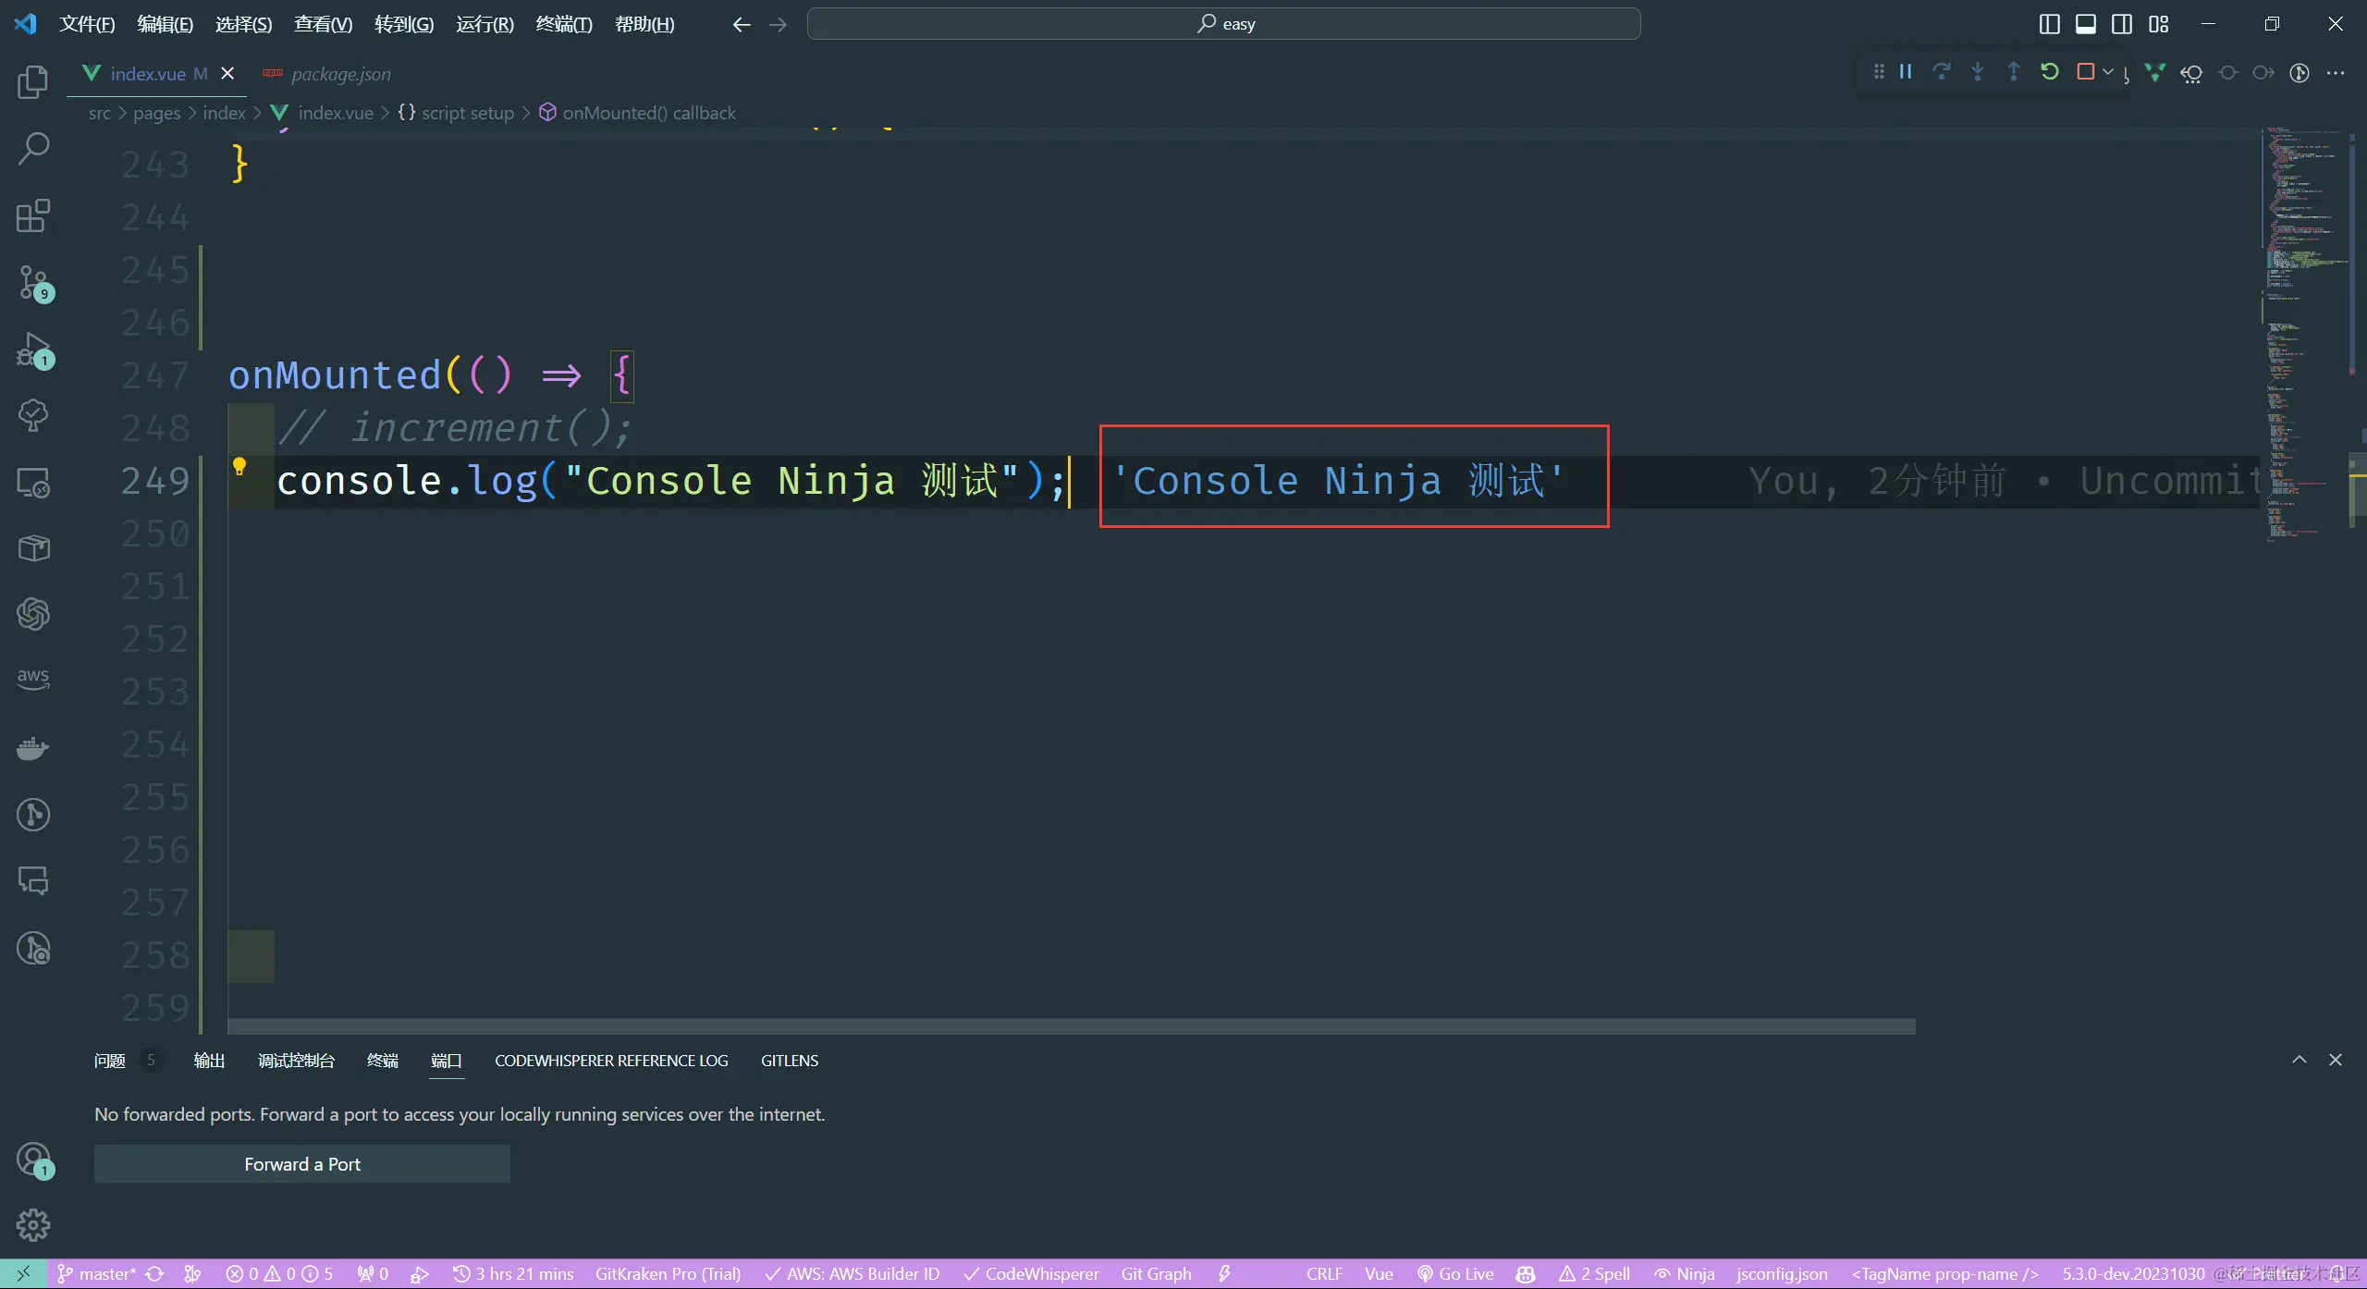
Task: Click the Synchronize Changes icon in the status bar
Action: tap(155, 1274)
